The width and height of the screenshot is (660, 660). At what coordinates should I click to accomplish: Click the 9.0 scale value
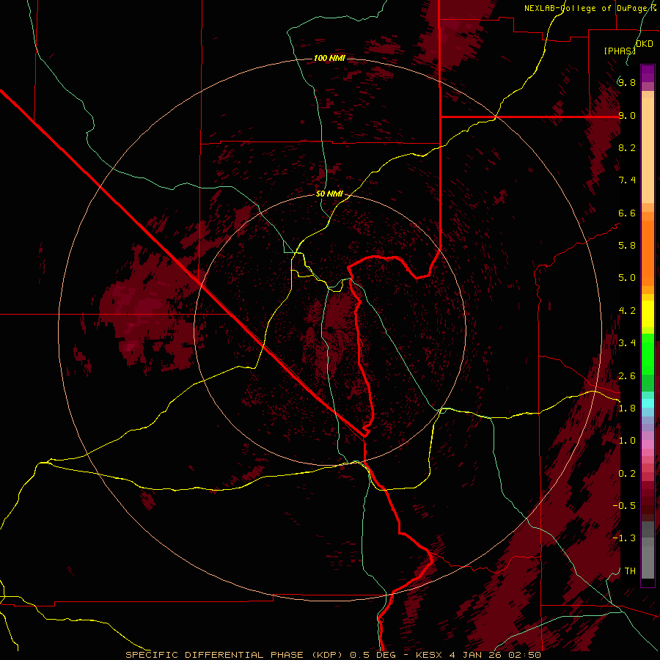pyautogui.click(x=627, y=115)
